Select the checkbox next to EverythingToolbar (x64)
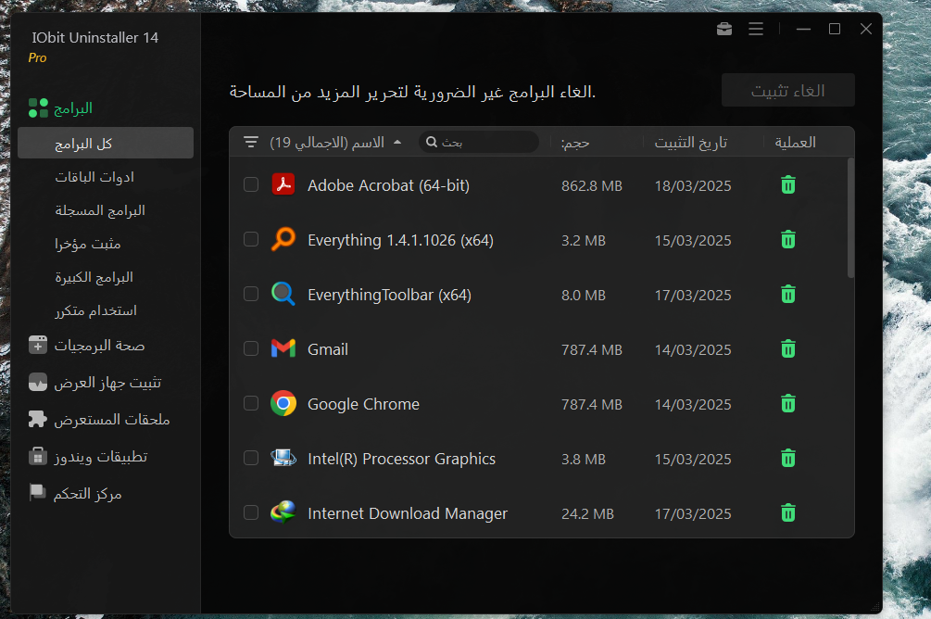This screenshot has width=931, height=619. point(251,295)
